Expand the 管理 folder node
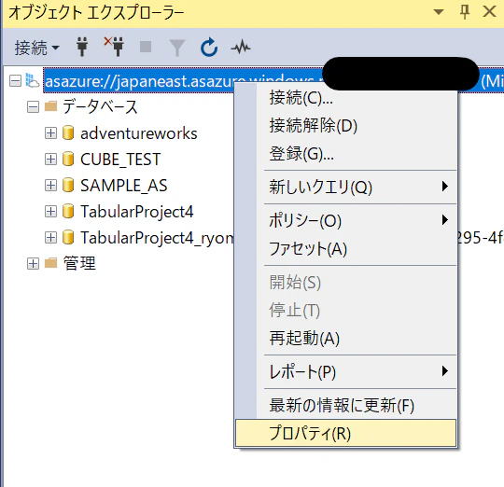504x487 pixels. point(33,263)
